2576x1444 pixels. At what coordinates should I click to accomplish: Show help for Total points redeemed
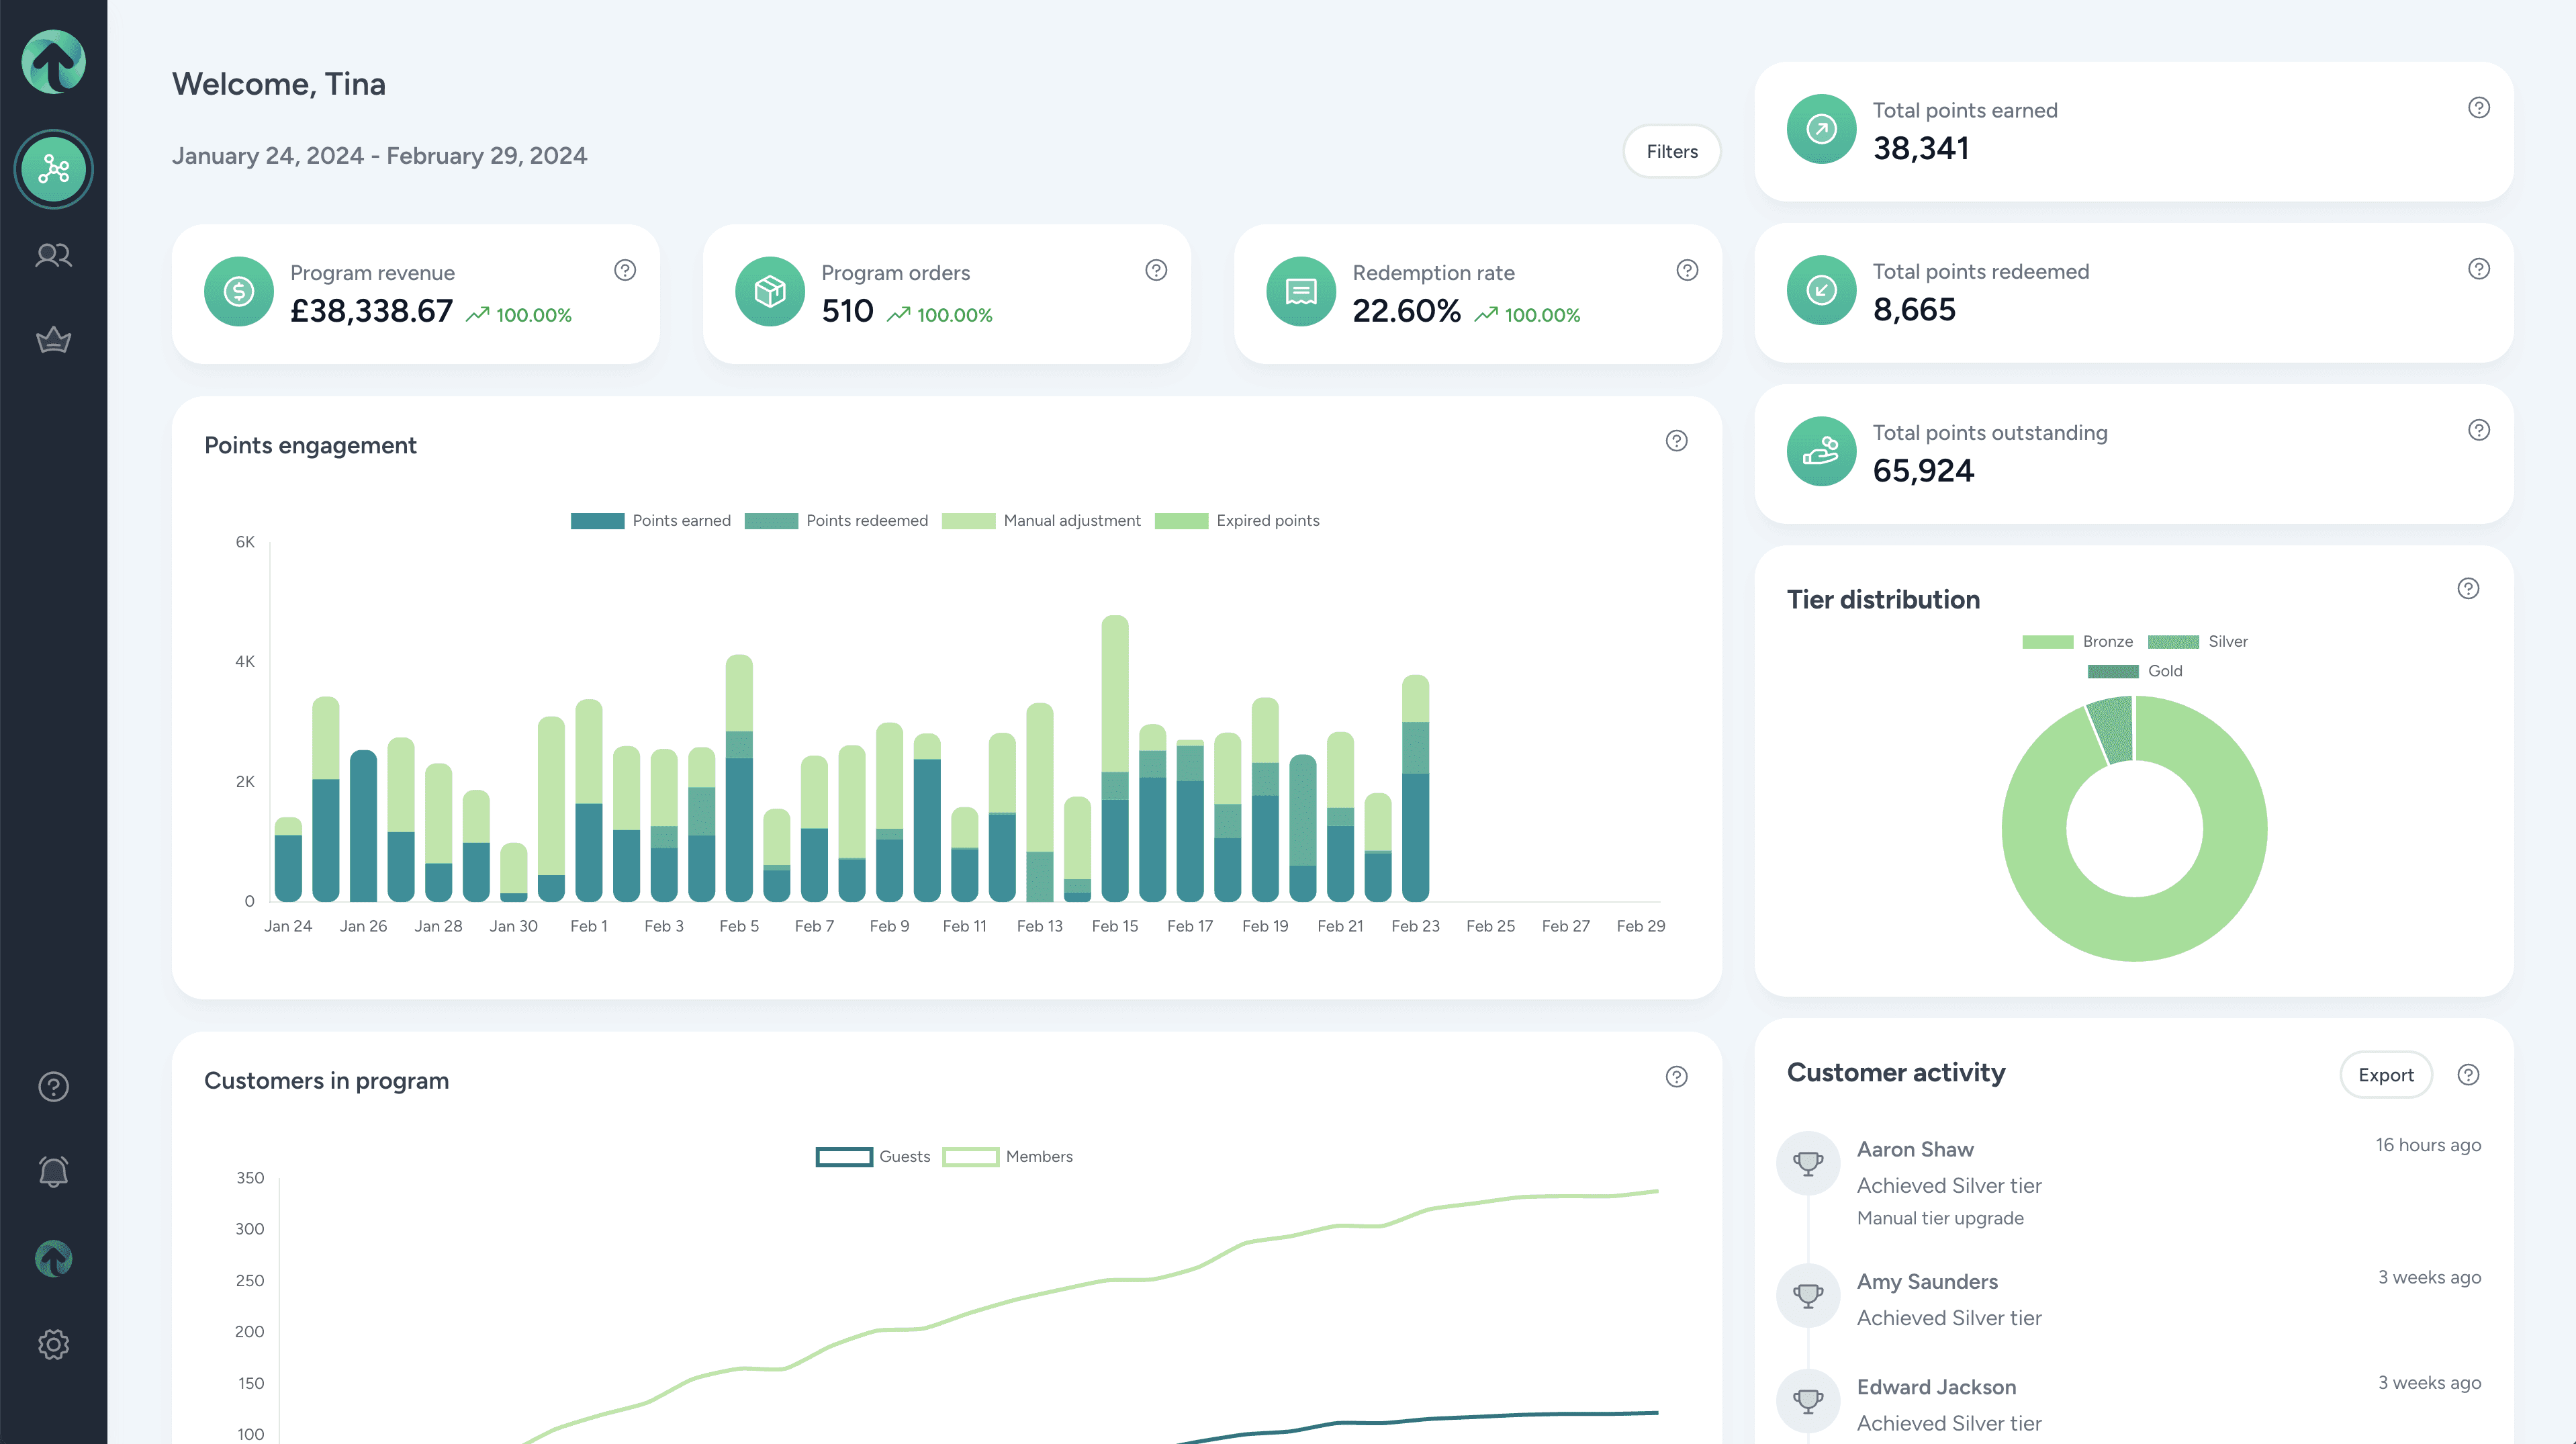tap(2479, 268)
